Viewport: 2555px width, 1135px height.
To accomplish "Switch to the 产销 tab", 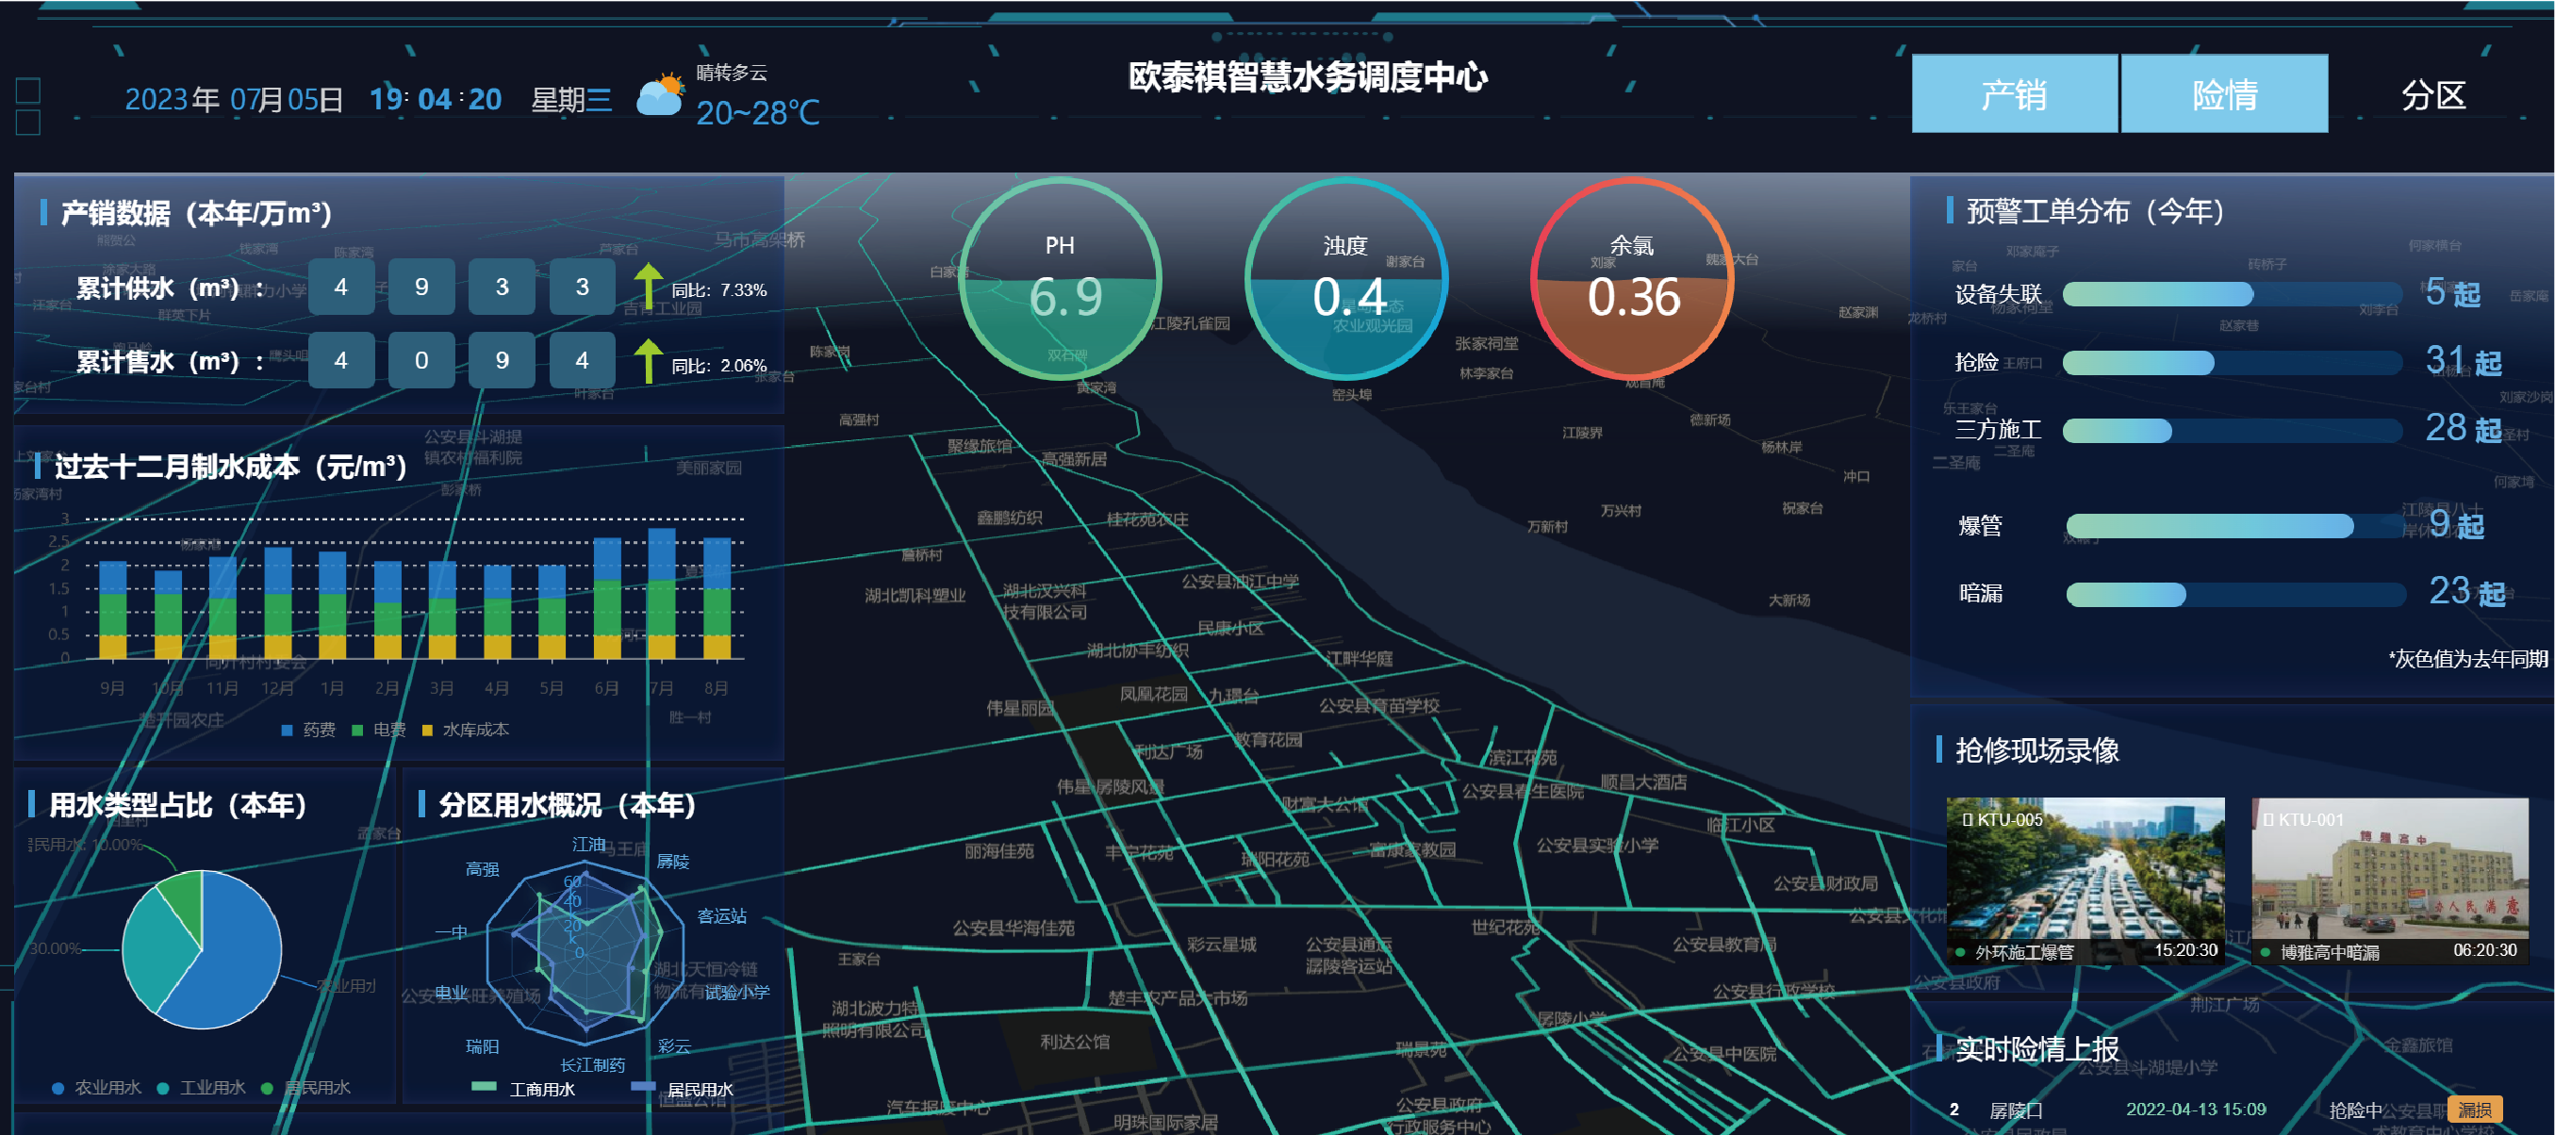I will [2014, 94].
